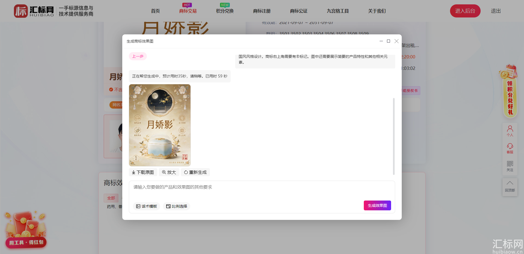Open the 商标公证 nav item
The image size is (524, 254).
(x=299, y=11)
